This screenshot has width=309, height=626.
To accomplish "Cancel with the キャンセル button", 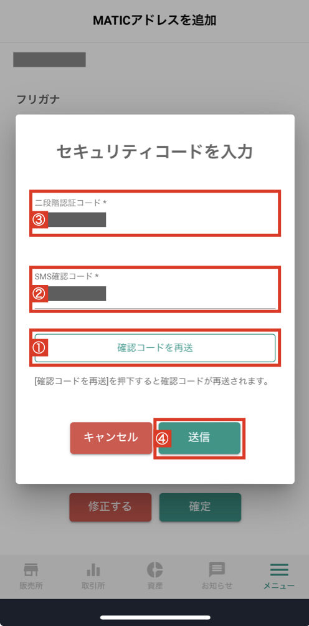I will 111,438.
